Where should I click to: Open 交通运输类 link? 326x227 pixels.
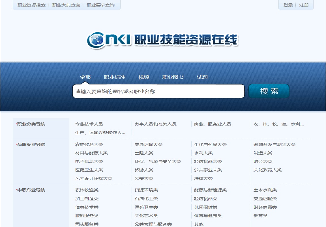[265, 199]
